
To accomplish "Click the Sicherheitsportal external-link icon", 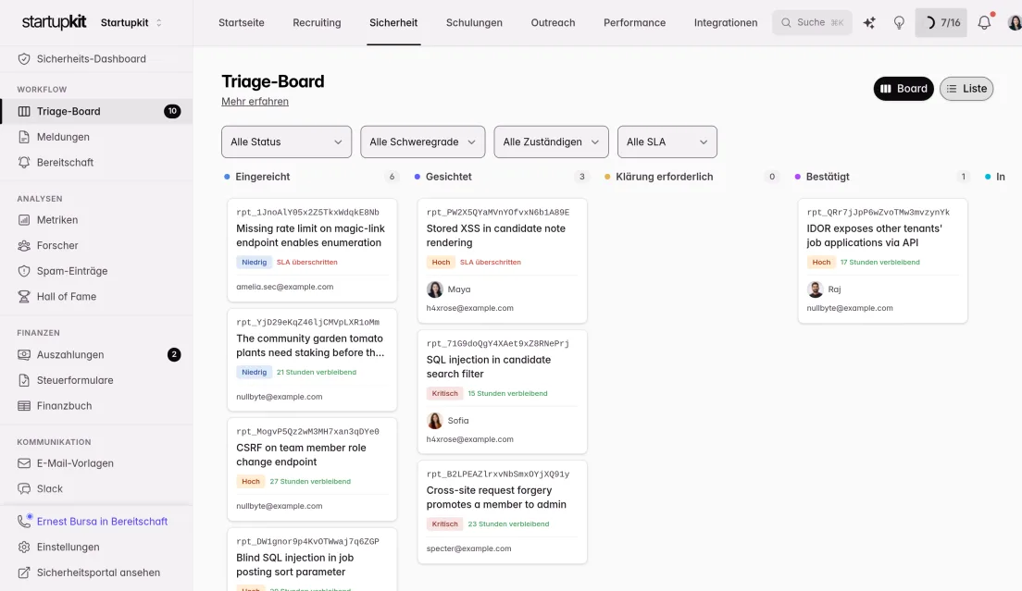I will tap(24, 573).
